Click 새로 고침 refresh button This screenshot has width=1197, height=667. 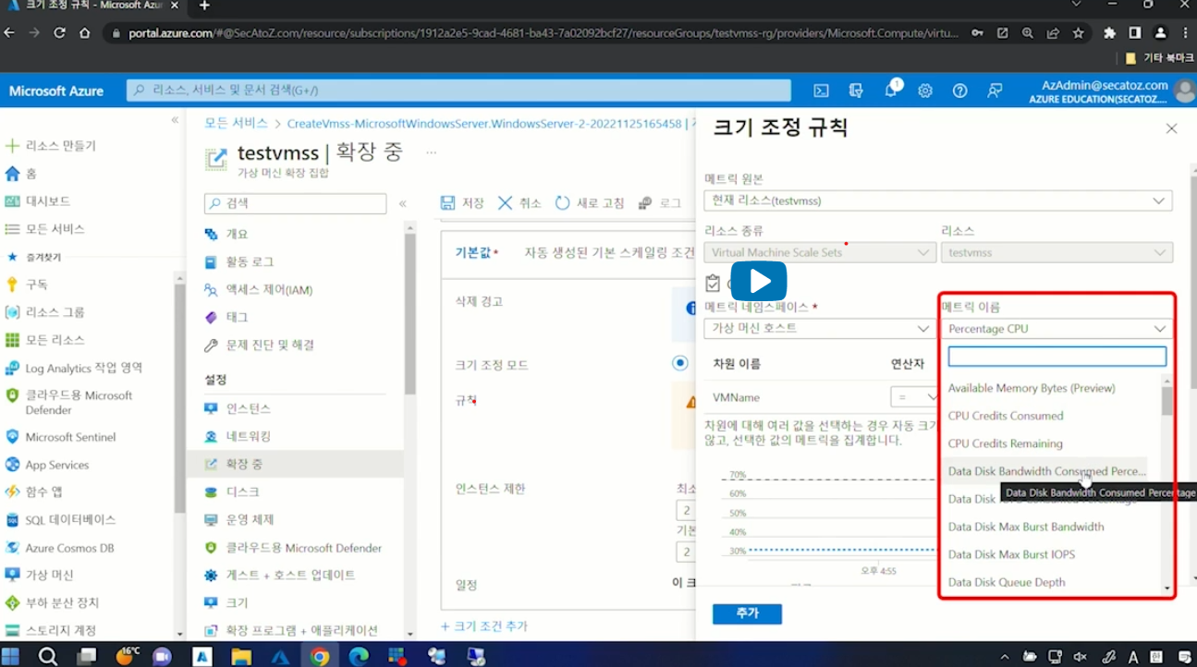pos(590,203)
